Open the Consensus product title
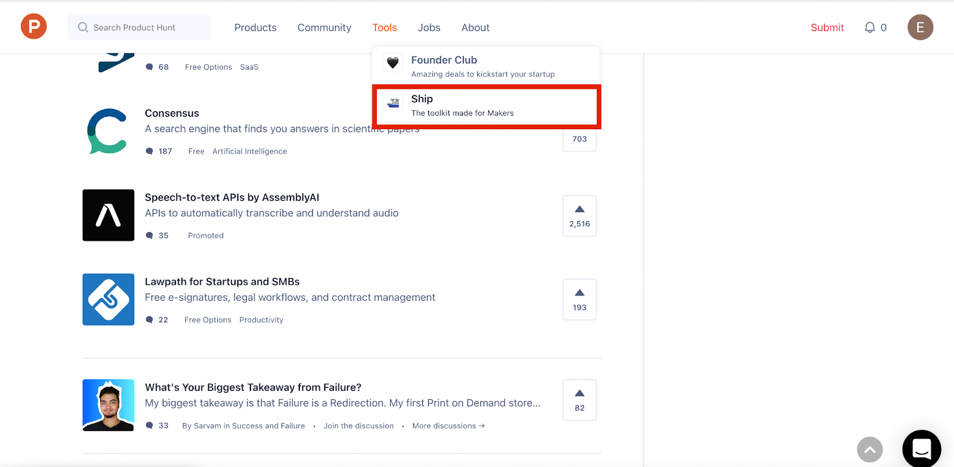Image resolution: width=954 pixels, height=467 pixels. tap(172, 113)
